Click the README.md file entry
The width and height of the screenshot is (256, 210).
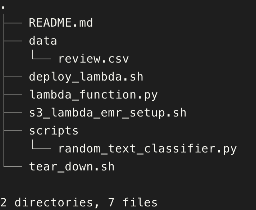pyautogui.click(x=61, y=23)
